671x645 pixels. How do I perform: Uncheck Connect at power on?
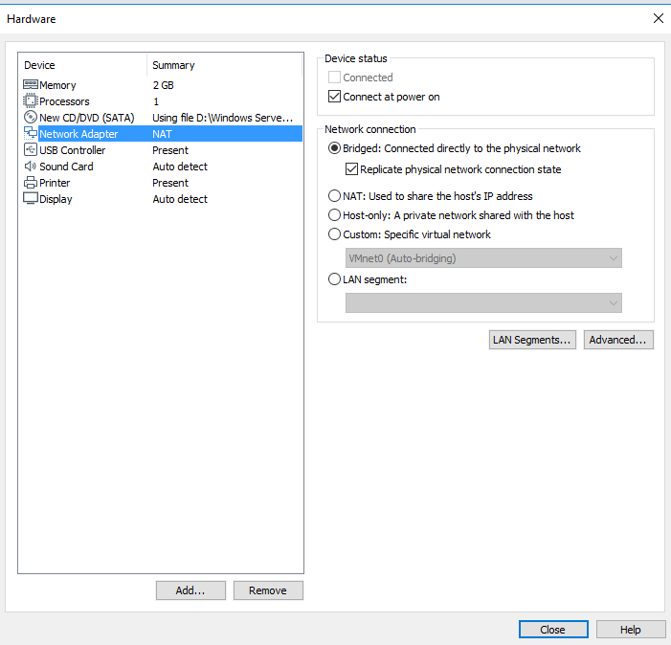[x=334, y=97]
